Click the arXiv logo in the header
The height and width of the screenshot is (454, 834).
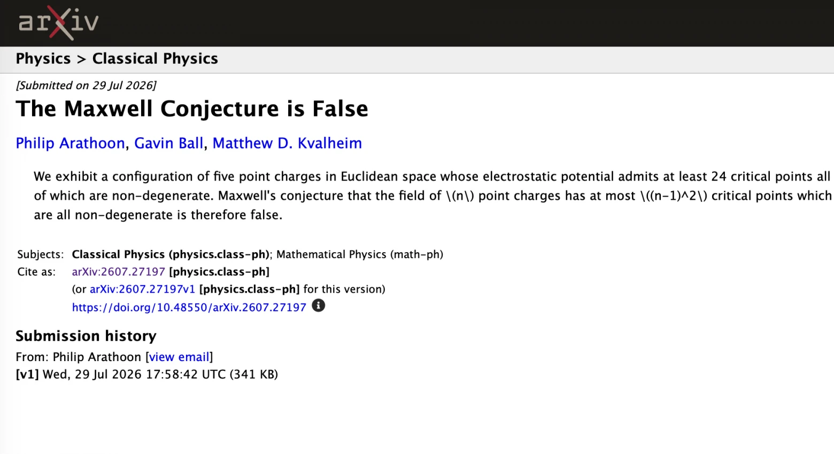tap(58, 23)
